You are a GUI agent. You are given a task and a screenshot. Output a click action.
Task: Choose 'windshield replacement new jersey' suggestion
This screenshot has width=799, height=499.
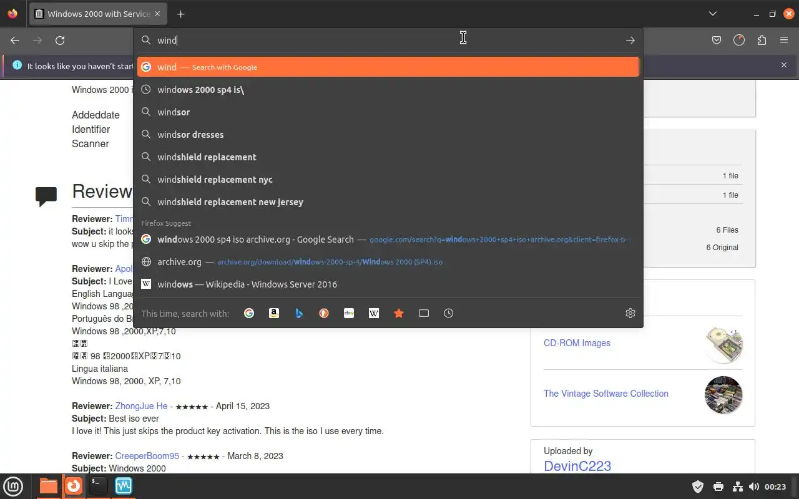[388, 201]
